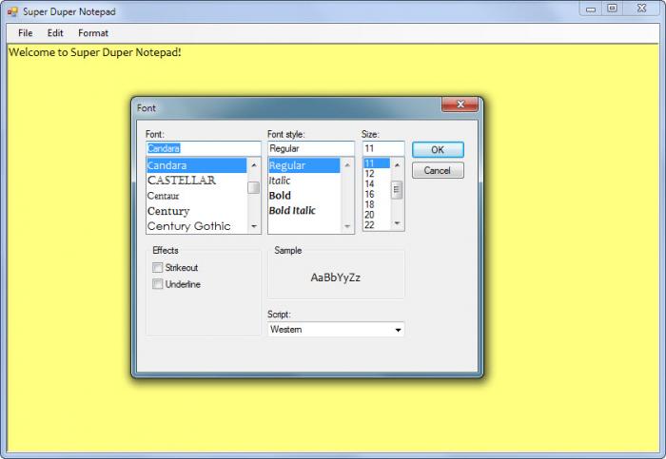Screen dimensions: 666x459
Task: Click font list scroll up arrow
Action: coord(254,164)
